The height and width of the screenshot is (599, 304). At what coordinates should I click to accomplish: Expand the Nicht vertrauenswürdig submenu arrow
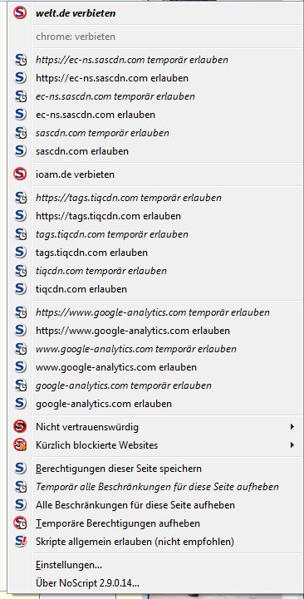coord(292,427)
